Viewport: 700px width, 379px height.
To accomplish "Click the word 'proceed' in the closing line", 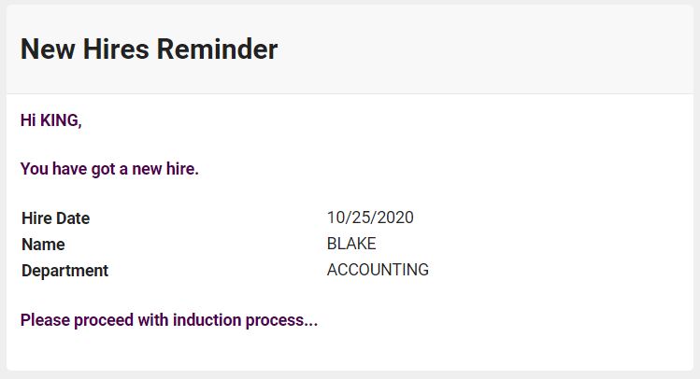I will [x=97, y=320].
